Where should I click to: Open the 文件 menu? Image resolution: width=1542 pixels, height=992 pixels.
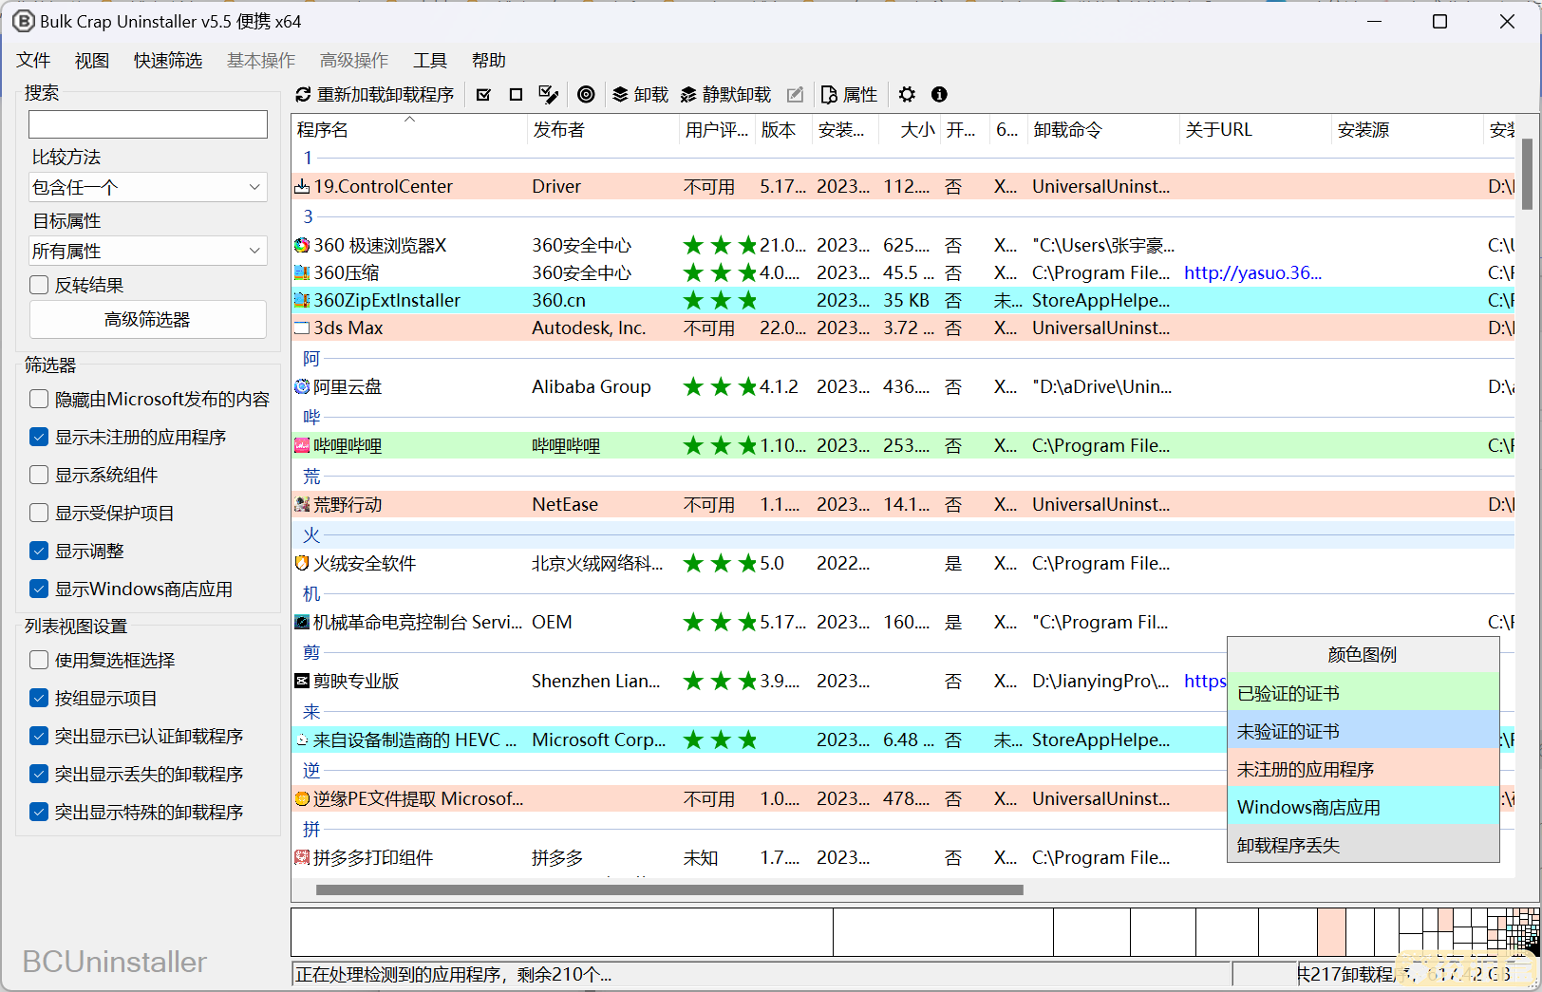click(x=33, y=61)
